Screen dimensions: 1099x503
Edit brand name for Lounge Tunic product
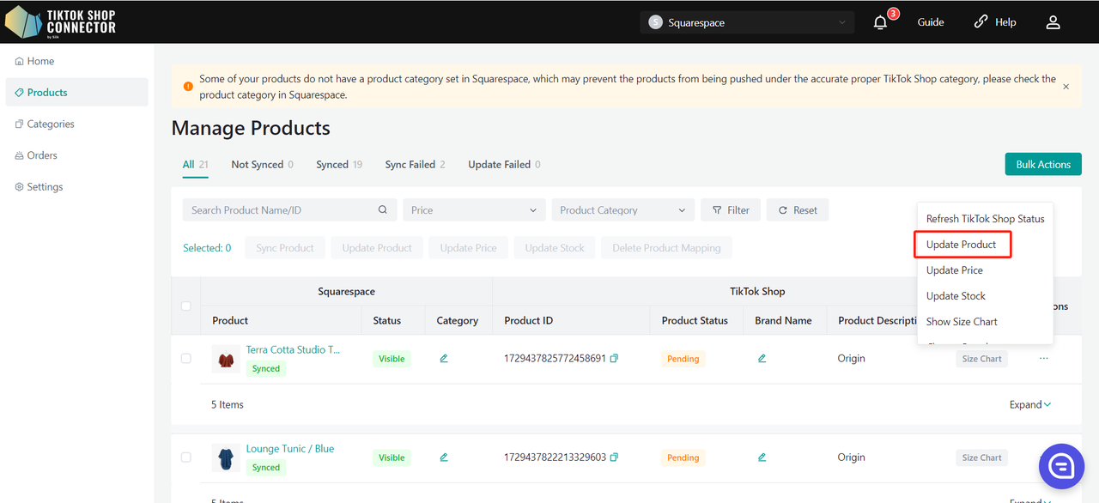pos(762,458)
